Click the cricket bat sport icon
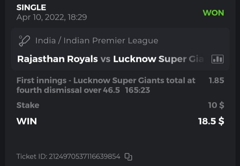The image size is (240, 166). pyautogui.click(x=24, y=41)
